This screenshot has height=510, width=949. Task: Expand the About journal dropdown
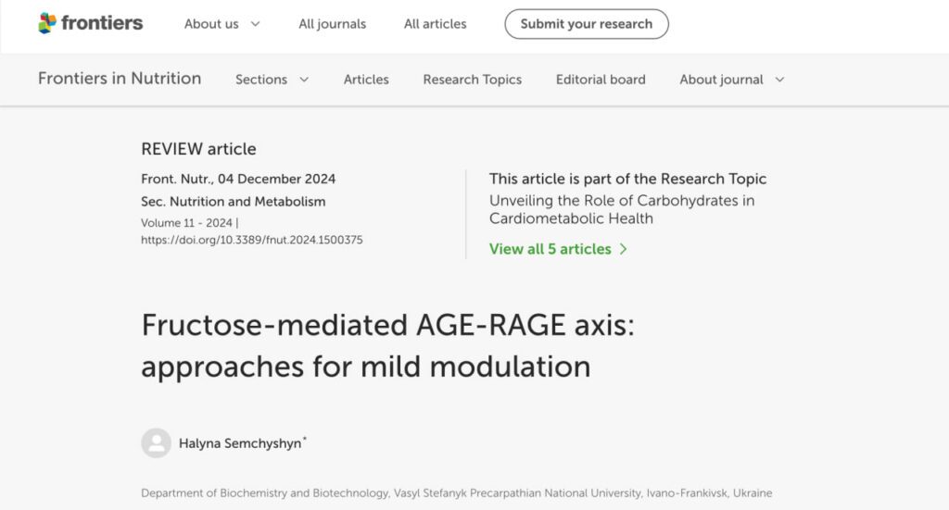[x=731, y=80]
